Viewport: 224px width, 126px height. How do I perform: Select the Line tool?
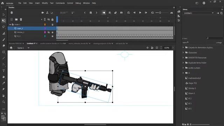tap(4, 58)
